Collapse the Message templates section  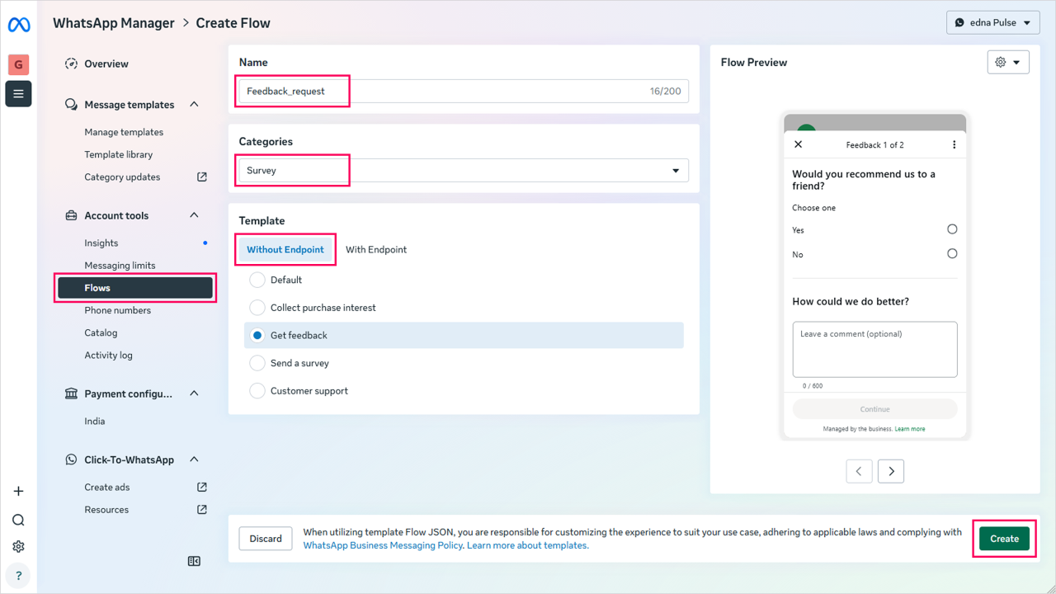(x=194, y=105)
